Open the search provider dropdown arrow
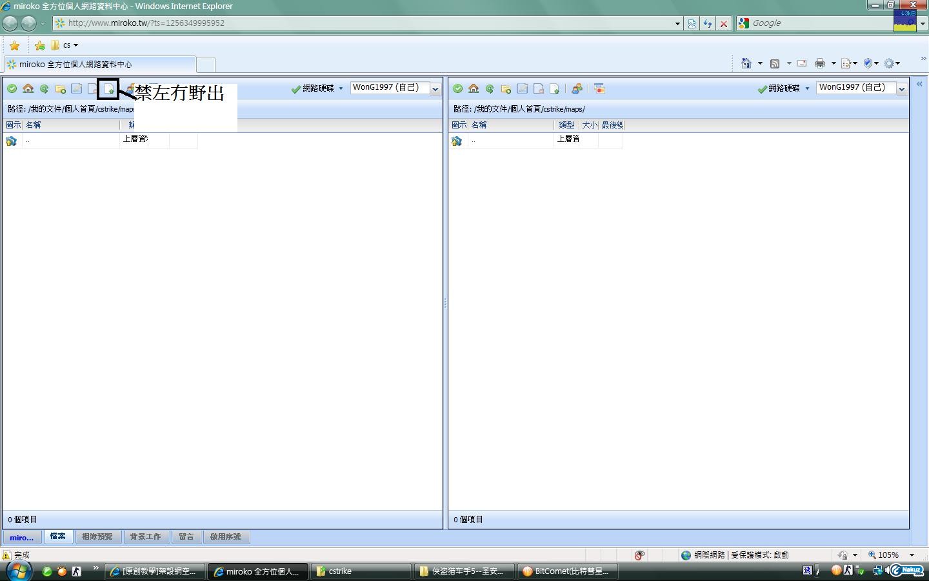Image resolution: width=929 pixels, height=581 pixels. (x=923, y=23)
